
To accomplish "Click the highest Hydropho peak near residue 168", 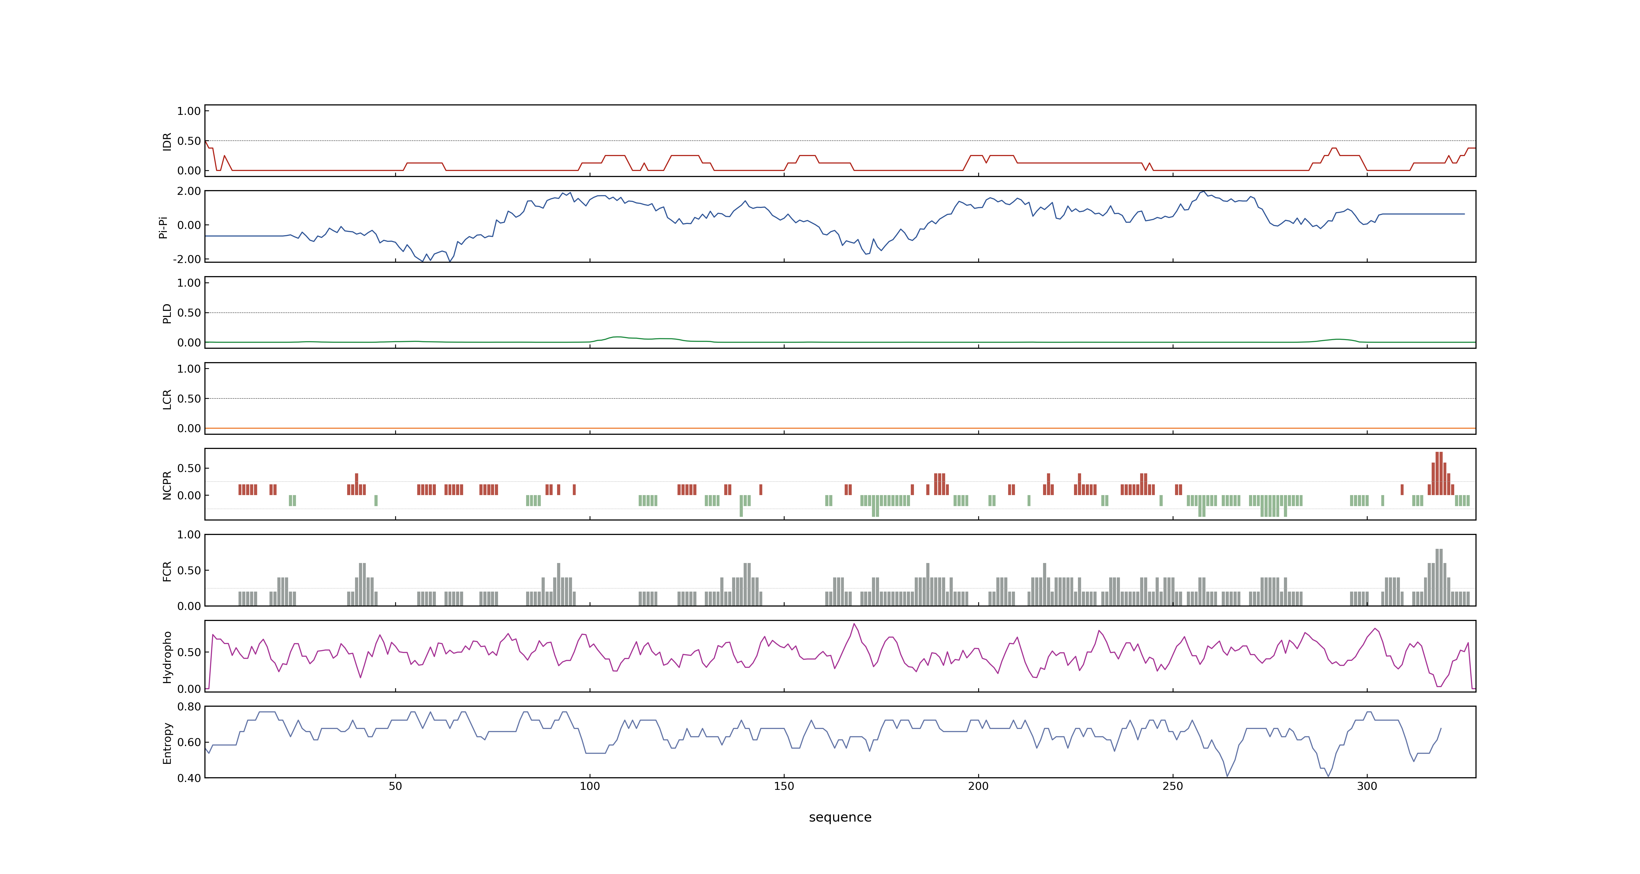I will point(854,624).
